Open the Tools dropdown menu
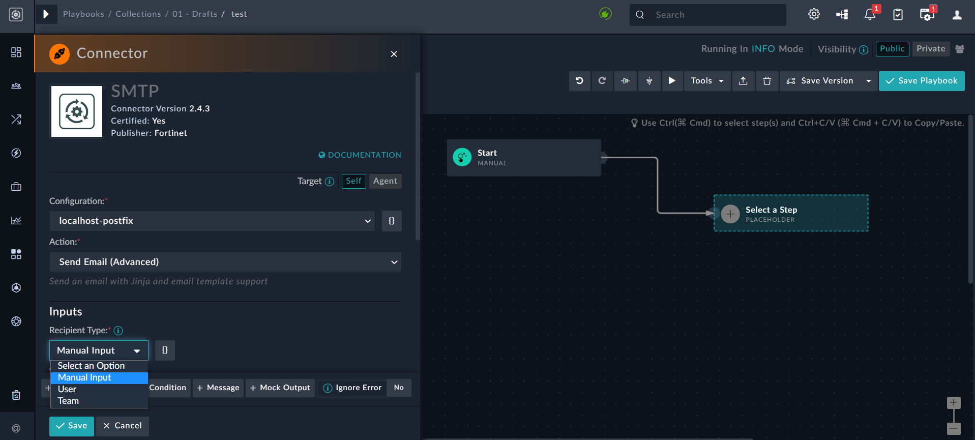This screenshot has height=440, width=975. [x=707, y=81]
